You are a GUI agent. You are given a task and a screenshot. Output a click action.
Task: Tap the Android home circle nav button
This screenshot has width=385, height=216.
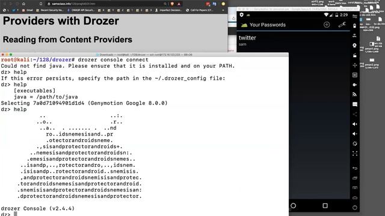tap(293, 206)
